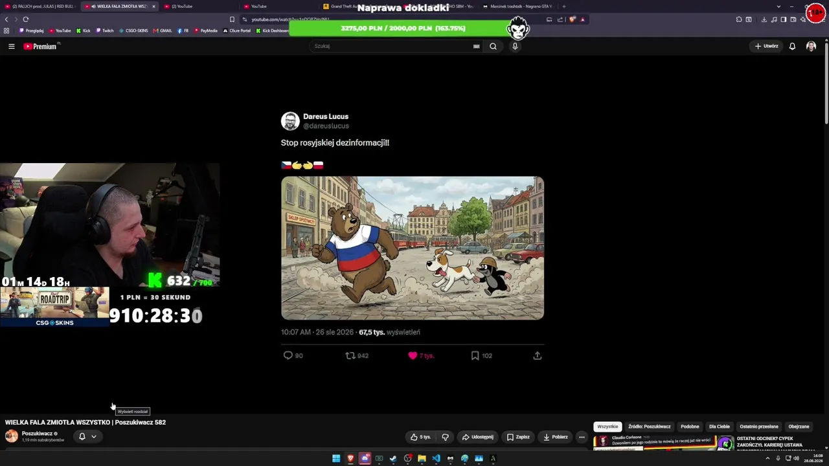Open the on-screen keyboard in search box
The image size is (829, 466).
coord(476,47)
